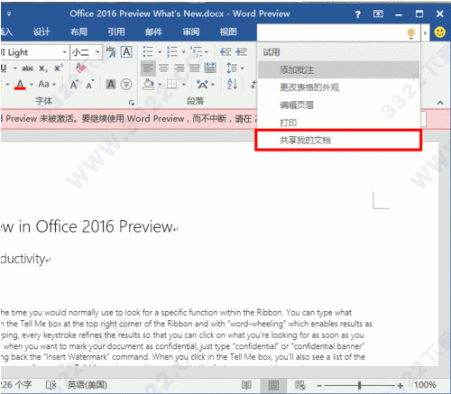
Task: Open zoom dialog via 100% label
Action: click(x=425, y=385)
